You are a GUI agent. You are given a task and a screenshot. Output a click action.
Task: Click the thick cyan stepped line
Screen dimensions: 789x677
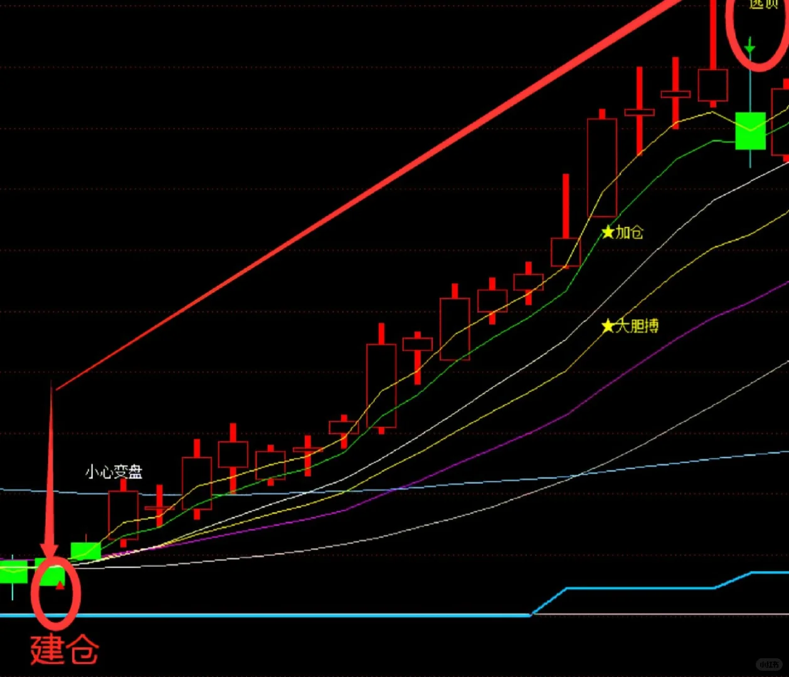640,588
